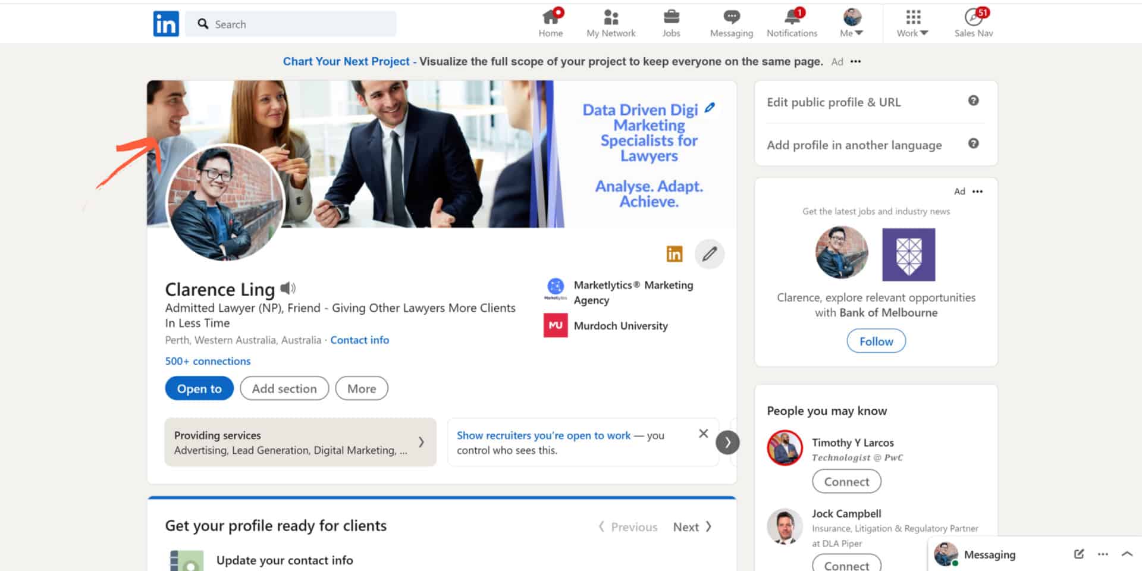Open Timothy Y Larcos name link
The width and height of the screenshot is (1142, 571).
[x=853, y=443]
